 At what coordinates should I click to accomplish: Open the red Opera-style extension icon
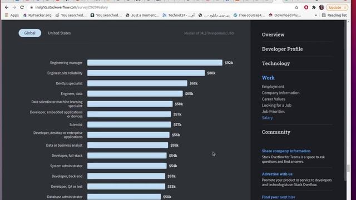coord(306,7)
